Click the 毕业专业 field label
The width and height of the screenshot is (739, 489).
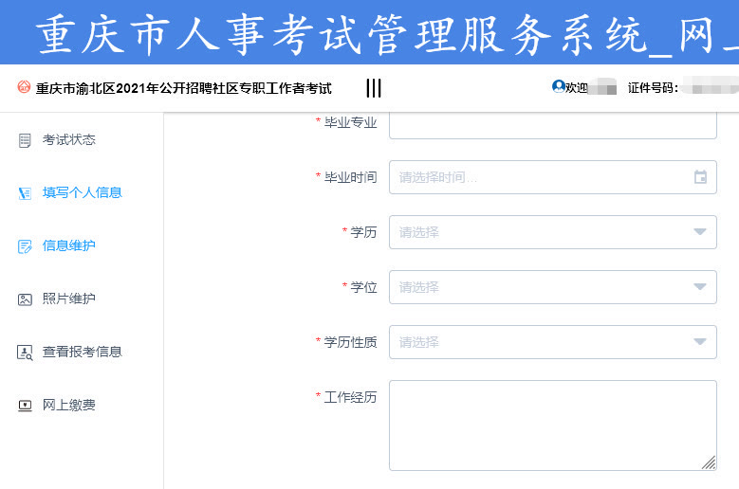[350, 123]
